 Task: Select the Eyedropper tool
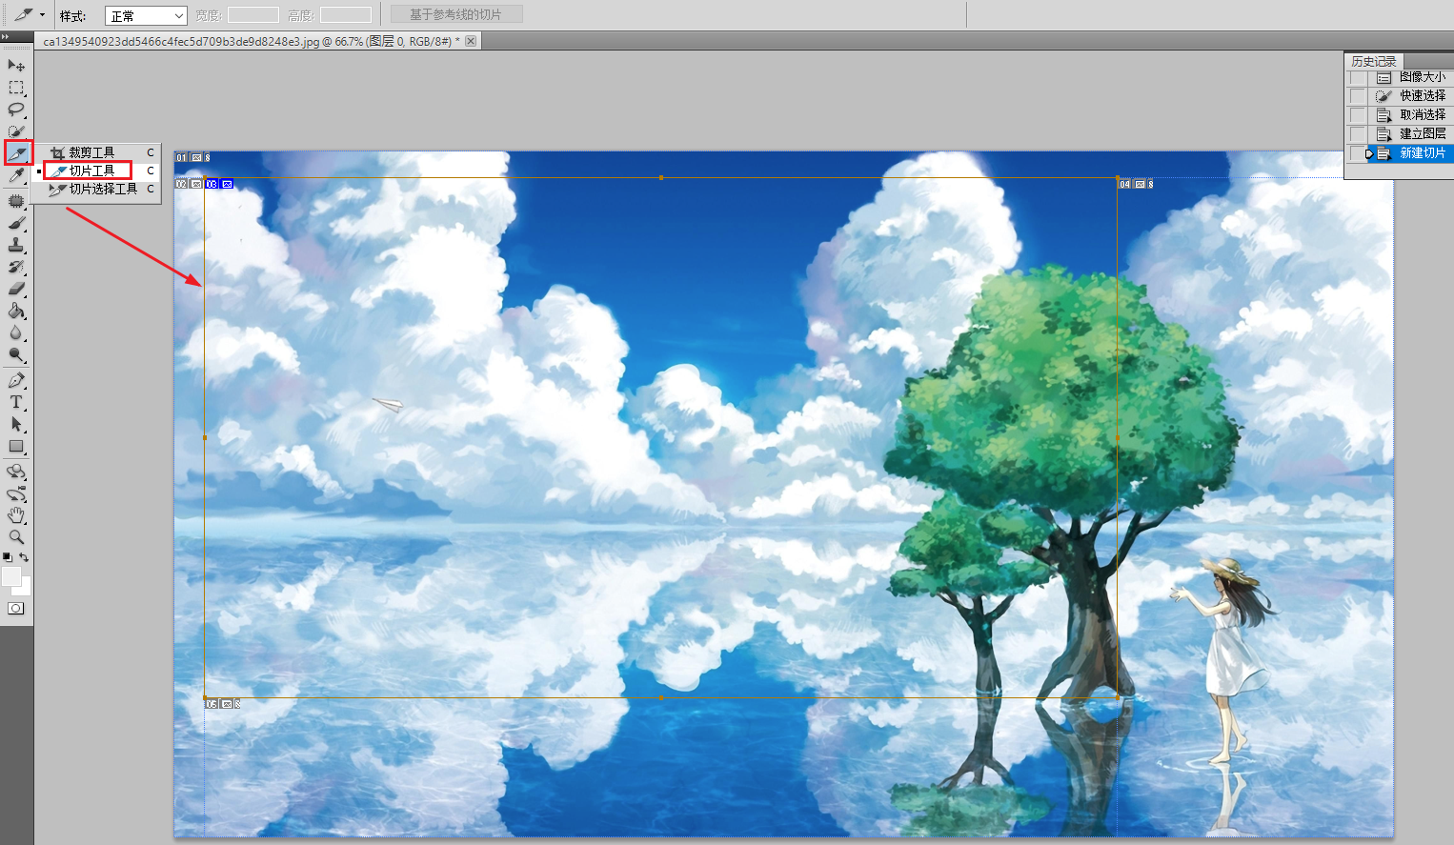(16, 175)
